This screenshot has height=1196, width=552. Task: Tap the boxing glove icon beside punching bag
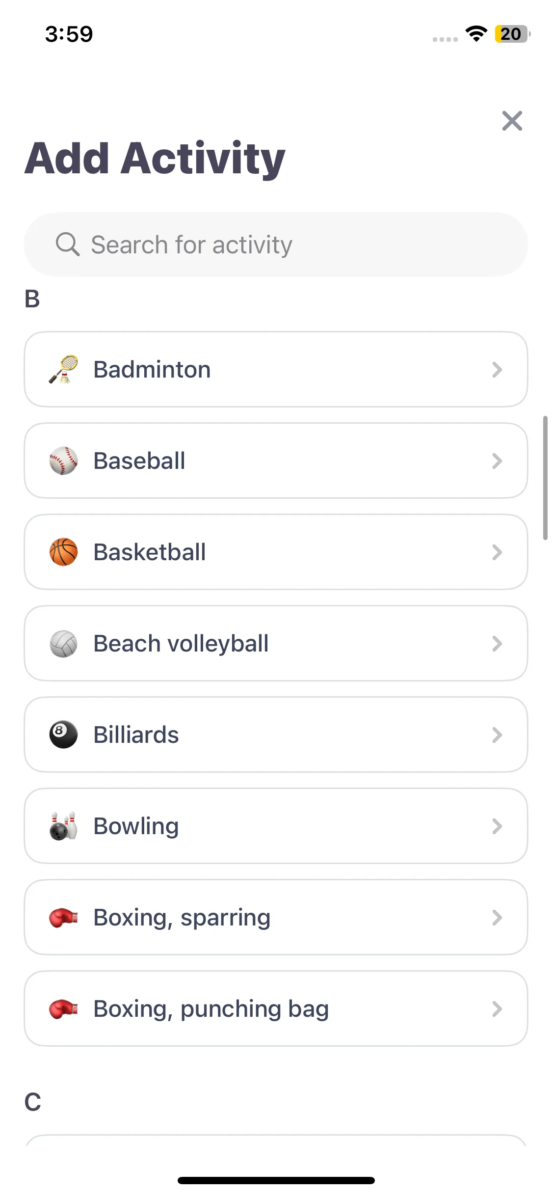click(63, 1008)
